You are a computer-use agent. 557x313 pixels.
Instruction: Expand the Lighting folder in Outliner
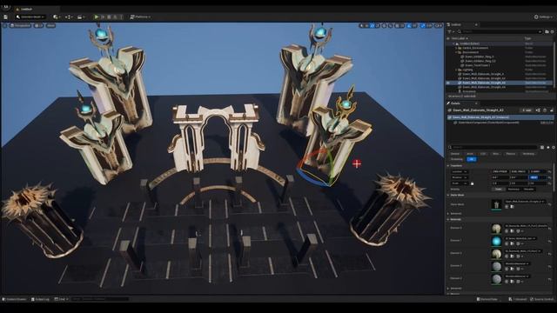tap(456, 70)
